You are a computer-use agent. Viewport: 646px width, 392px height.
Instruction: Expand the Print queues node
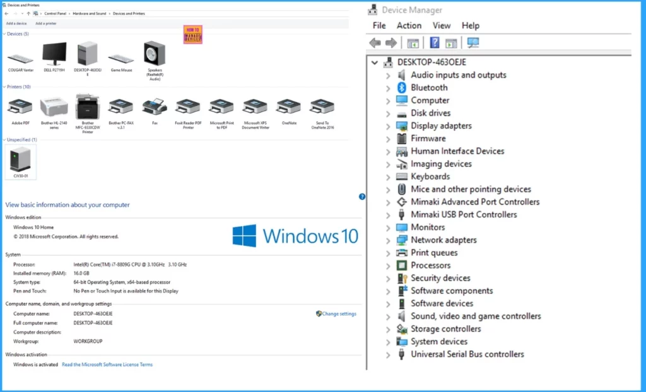click(x=388, y=253)
